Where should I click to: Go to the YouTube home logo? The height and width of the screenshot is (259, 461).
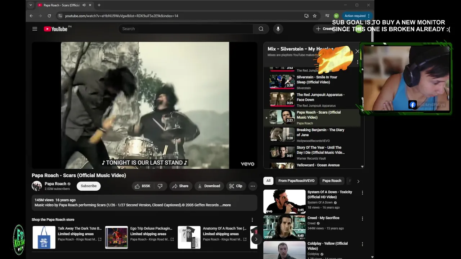click(x=56, y=29)
